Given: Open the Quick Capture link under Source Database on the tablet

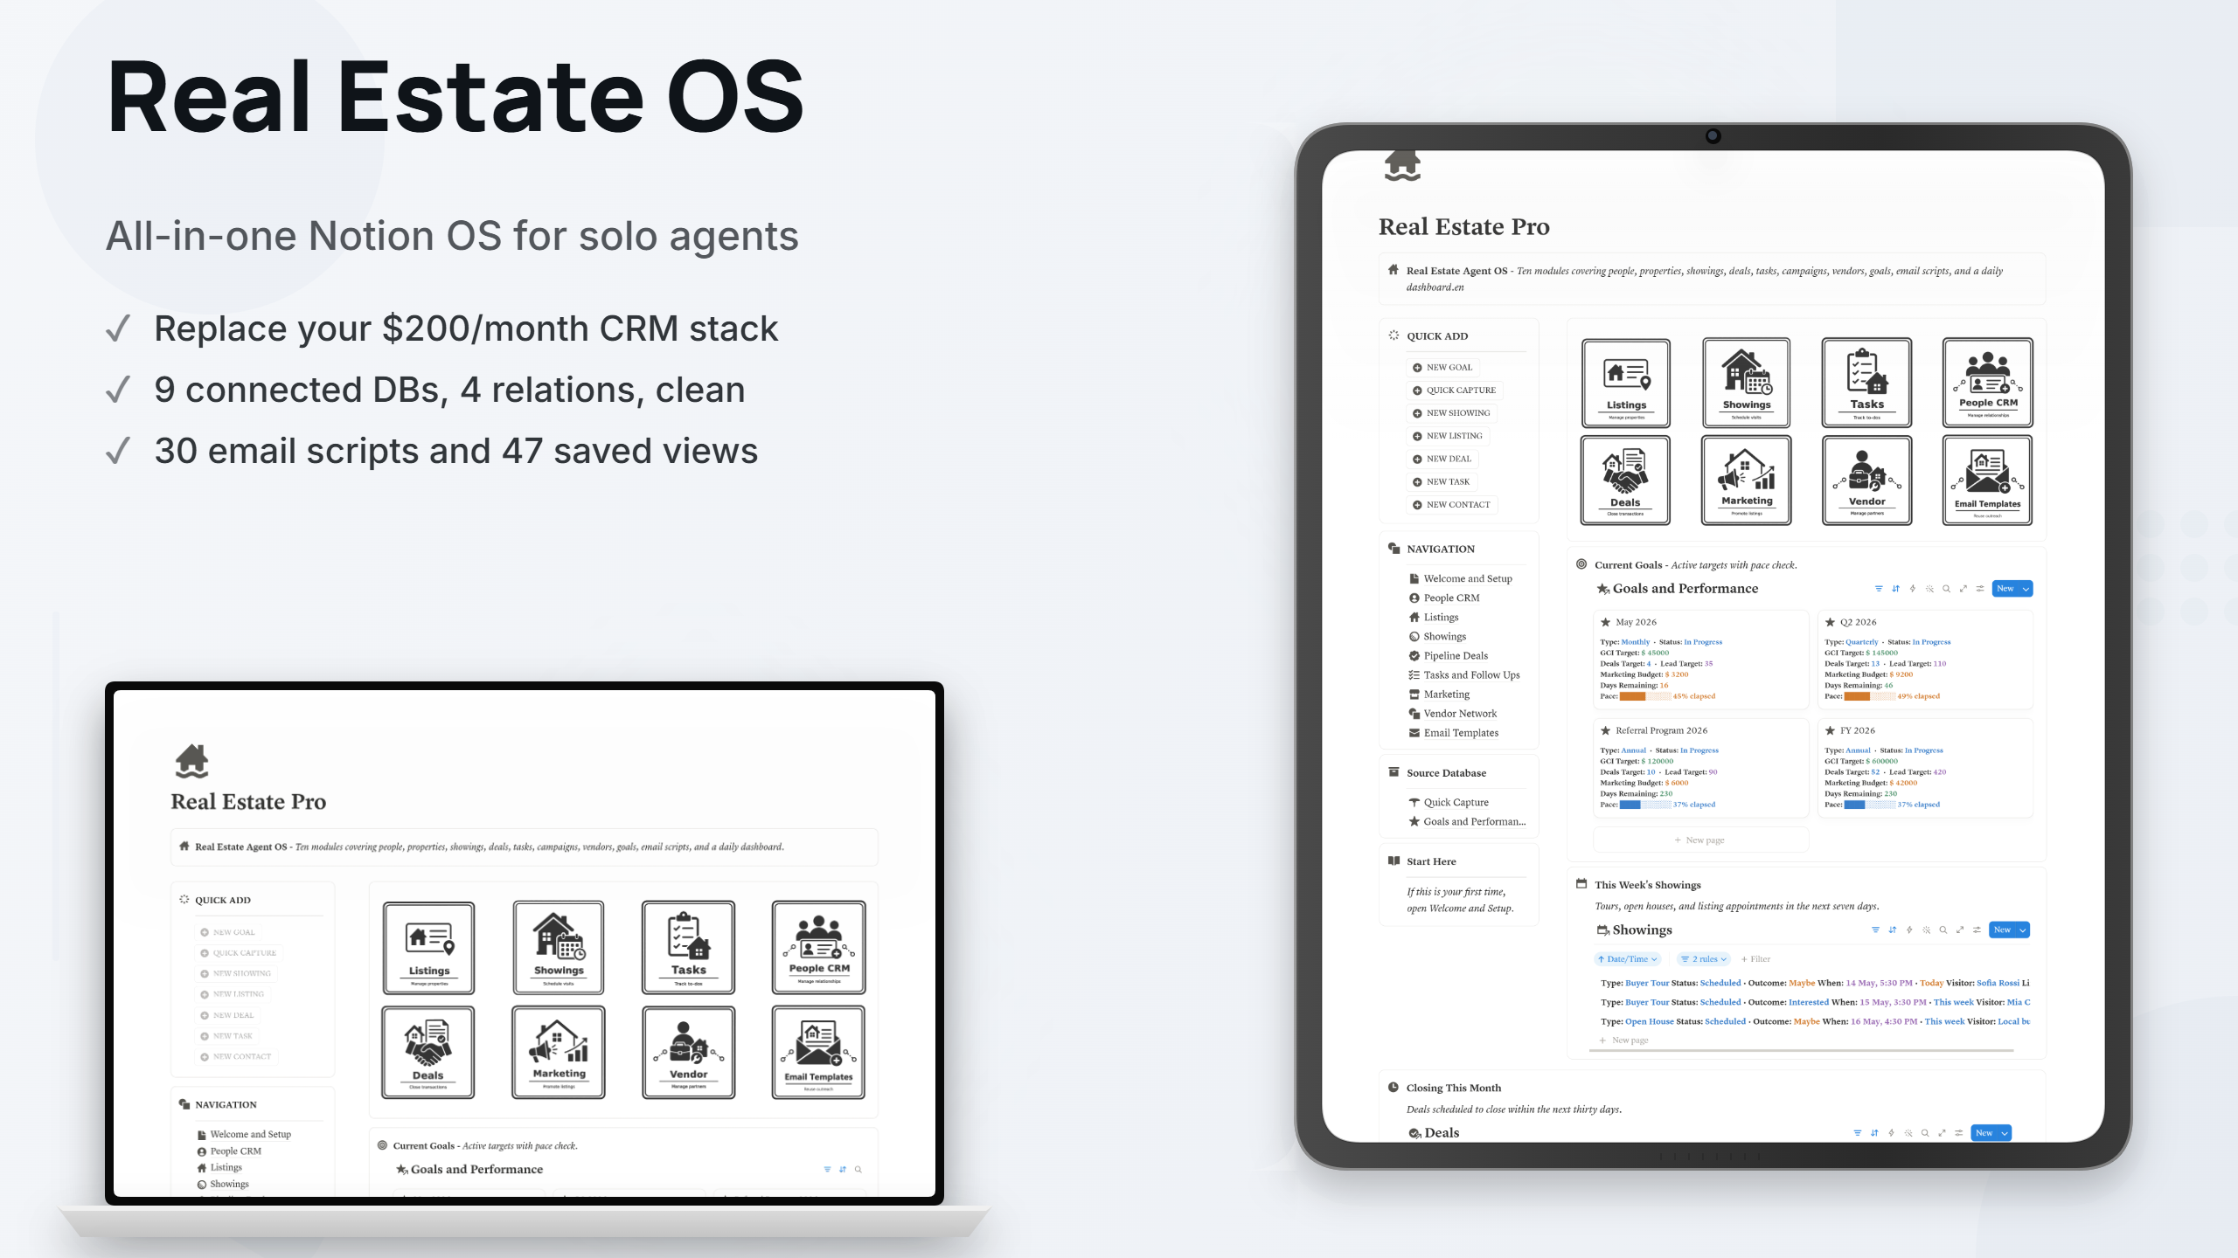Looking at the screenshot, I should (1449, 802).
